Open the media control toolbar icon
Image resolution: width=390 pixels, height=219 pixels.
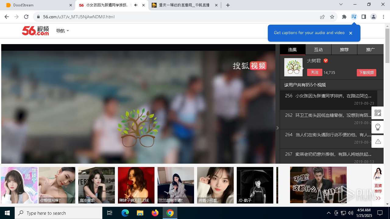pos(354,17)
